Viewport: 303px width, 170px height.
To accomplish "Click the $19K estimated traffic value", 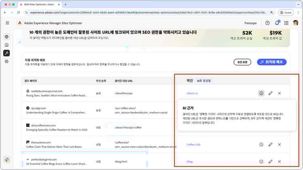I will (276, 33).
